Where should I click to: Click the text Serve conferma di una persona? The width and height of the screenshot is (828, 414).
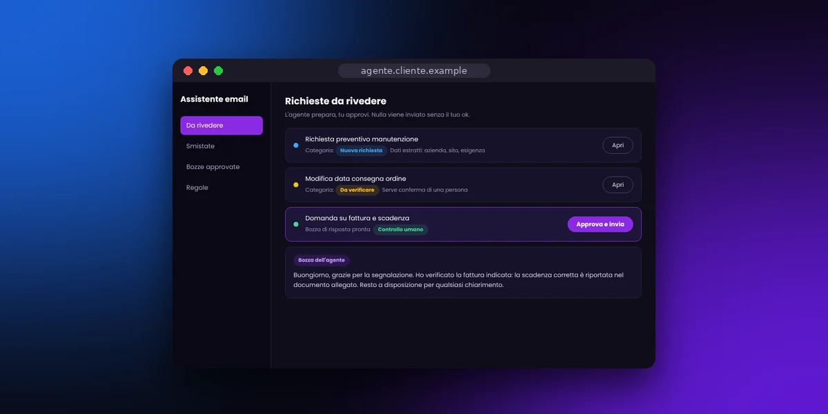pyautogui.click(x=425, y=190)
